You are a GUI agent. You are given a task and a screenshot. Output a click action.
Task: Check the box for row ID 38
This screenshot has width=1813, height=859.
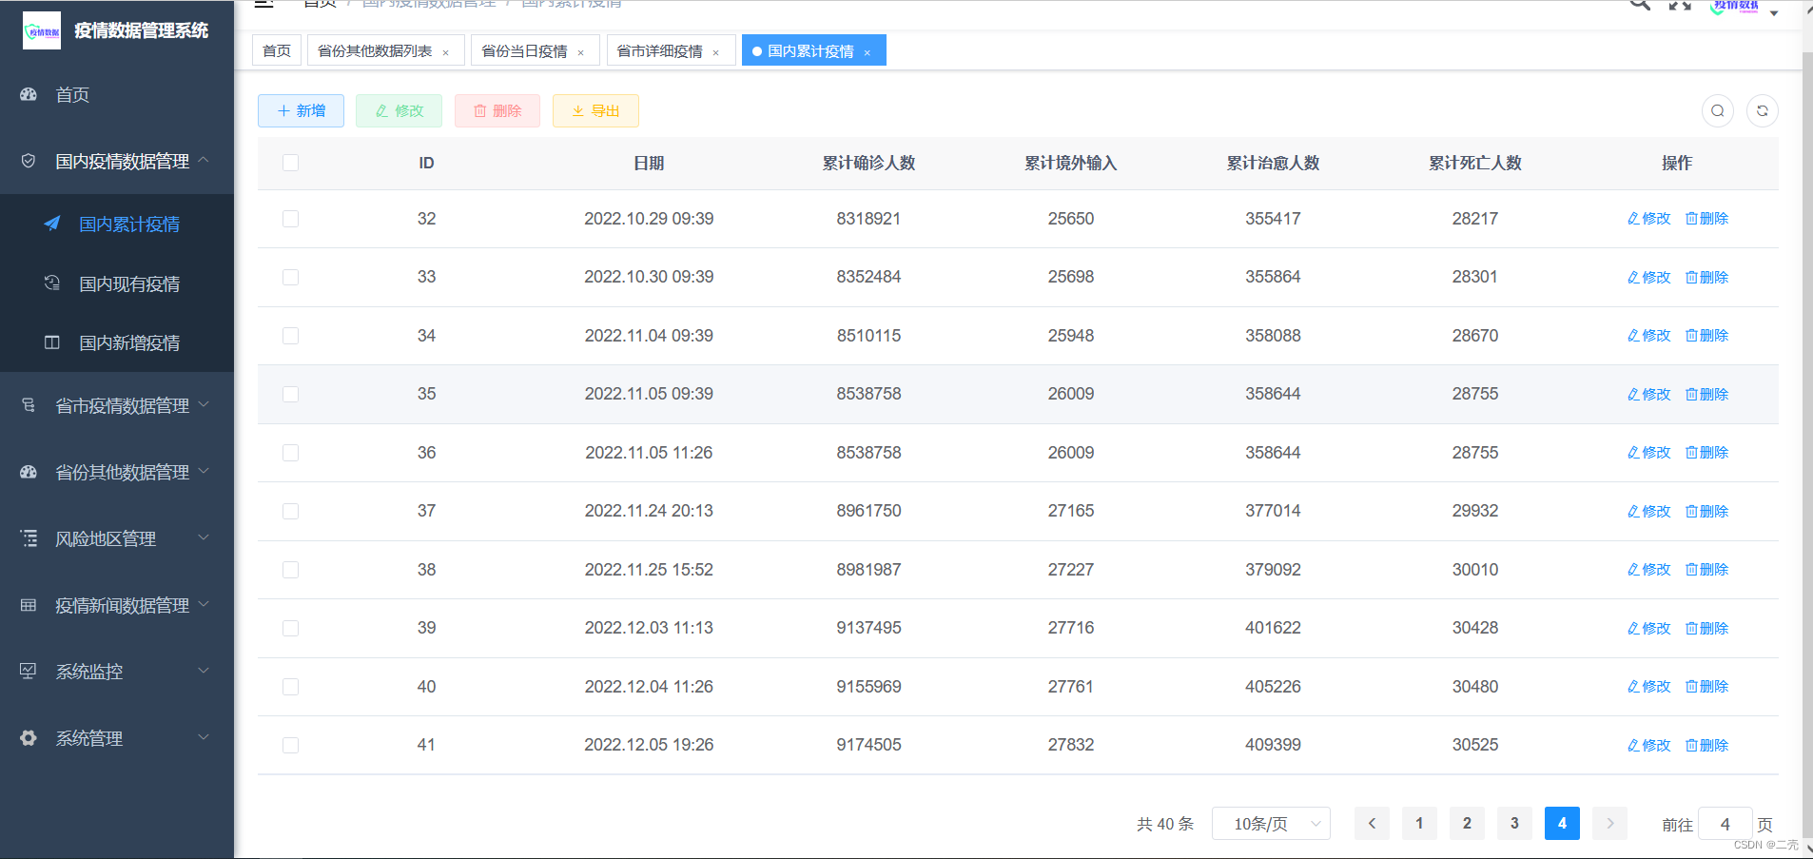click(x=291, y=570)
